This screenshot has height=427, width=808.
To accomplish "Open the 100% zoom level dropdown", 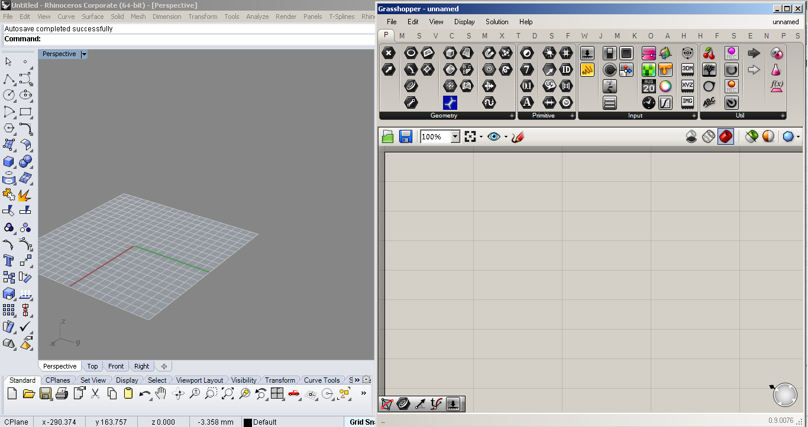I will (455, 136).
